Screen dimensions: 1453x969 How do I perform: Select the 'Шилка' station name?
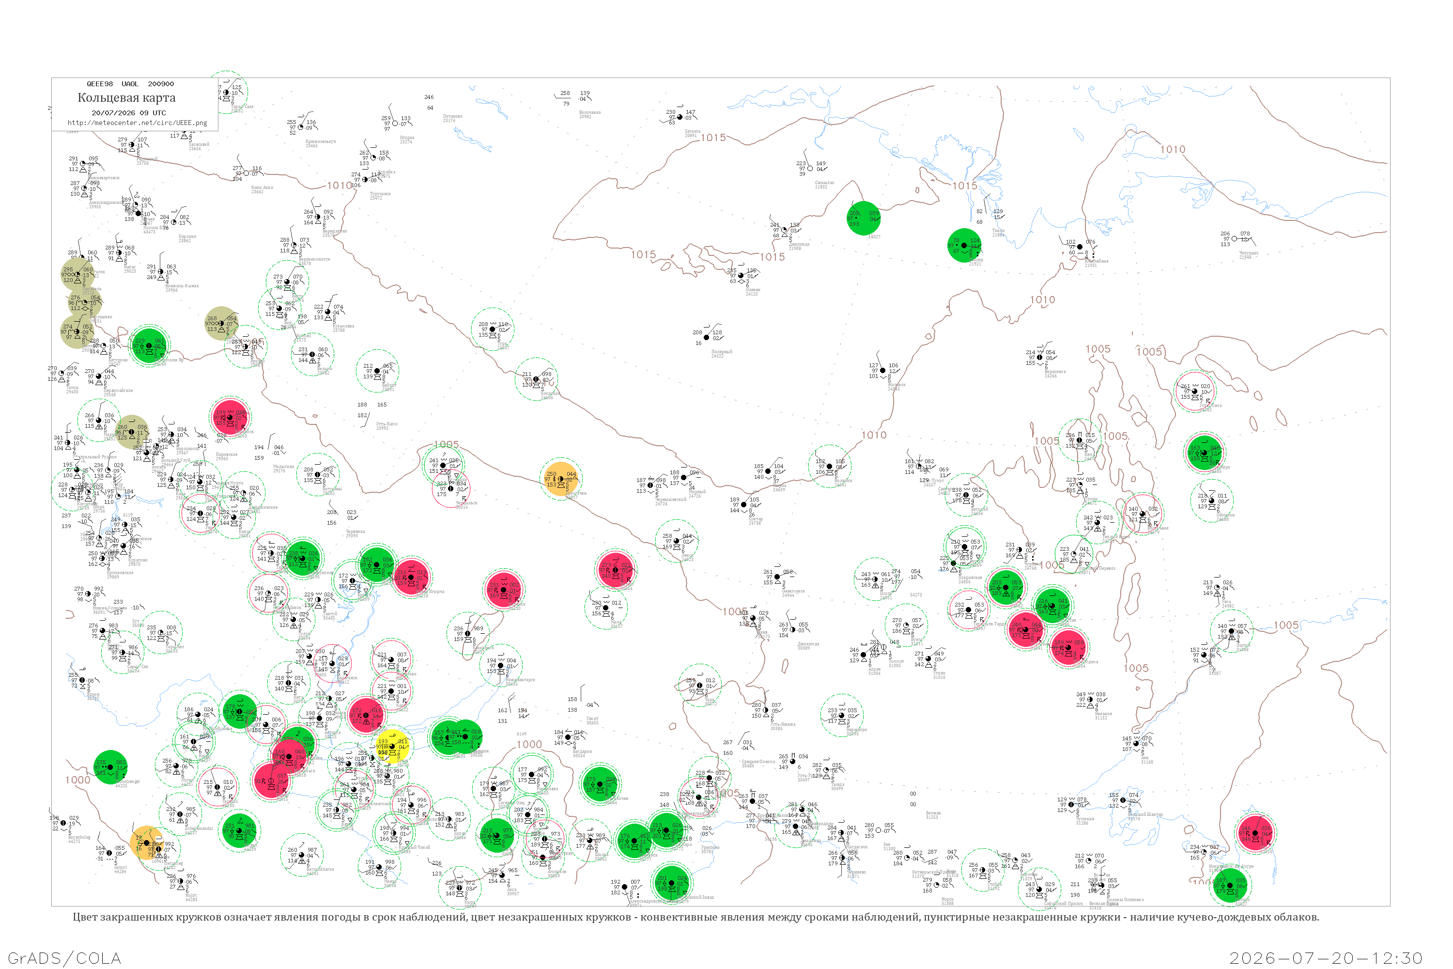[x=601, y=855]
